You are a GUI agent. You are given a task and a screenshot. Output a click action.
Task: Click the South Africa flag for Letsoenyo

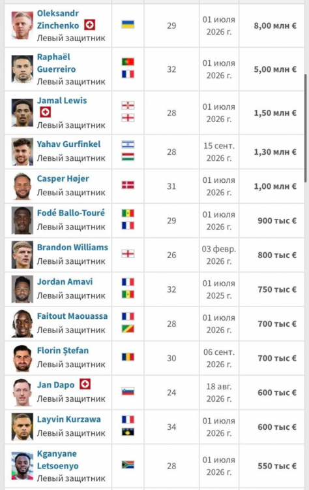[x=128, y=465]
